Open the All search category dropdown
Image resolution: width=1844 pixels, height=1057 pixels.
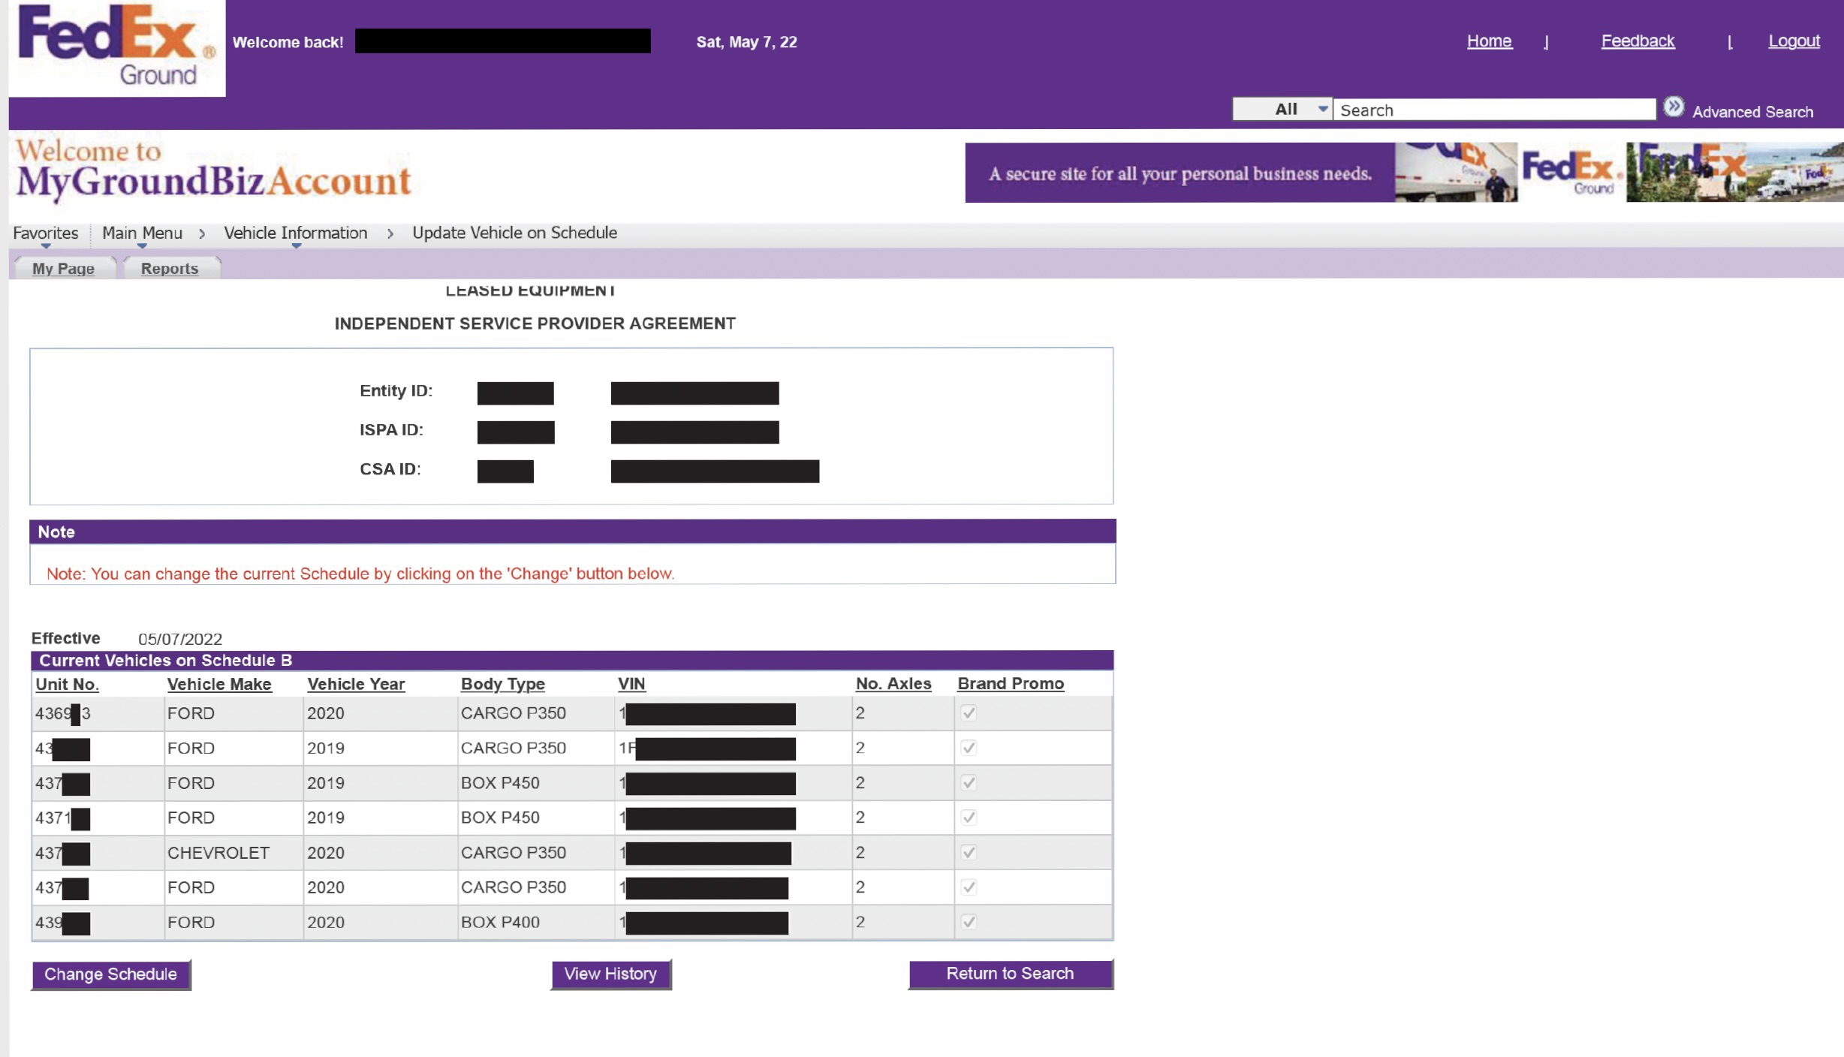1282,110
